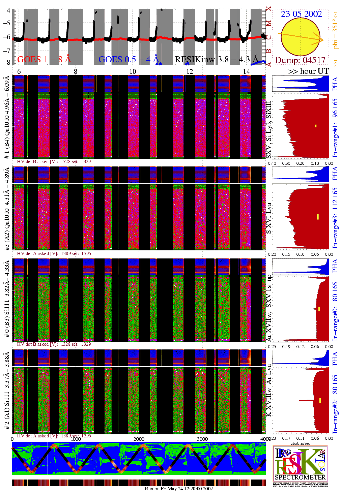Screen dimensions: 340x494
Task: Click the 'Dump: 04517' label
Action: coord(300,60)
